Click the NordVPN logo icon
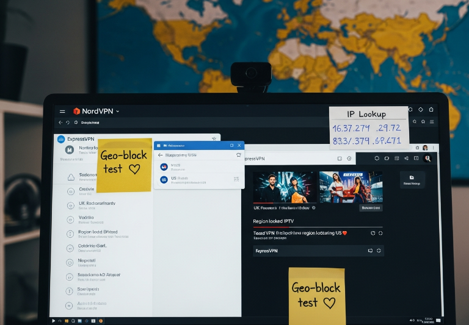Viewport: 469px width, 325px height. [76, 111]
